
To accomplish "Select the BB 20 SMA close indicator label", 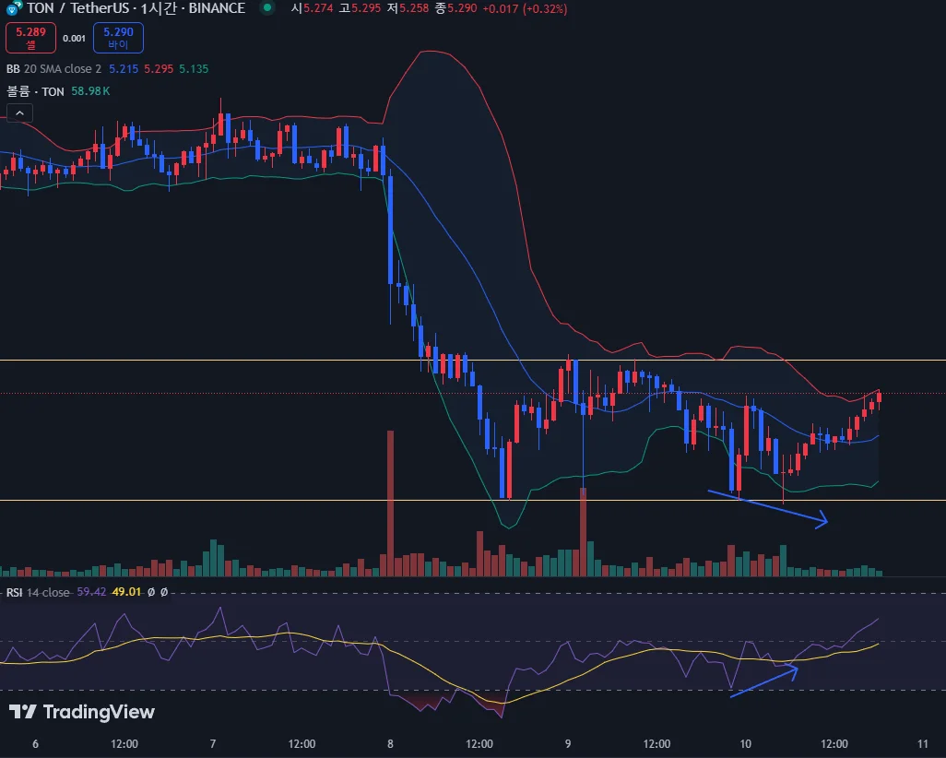I will tap(53, 69).
